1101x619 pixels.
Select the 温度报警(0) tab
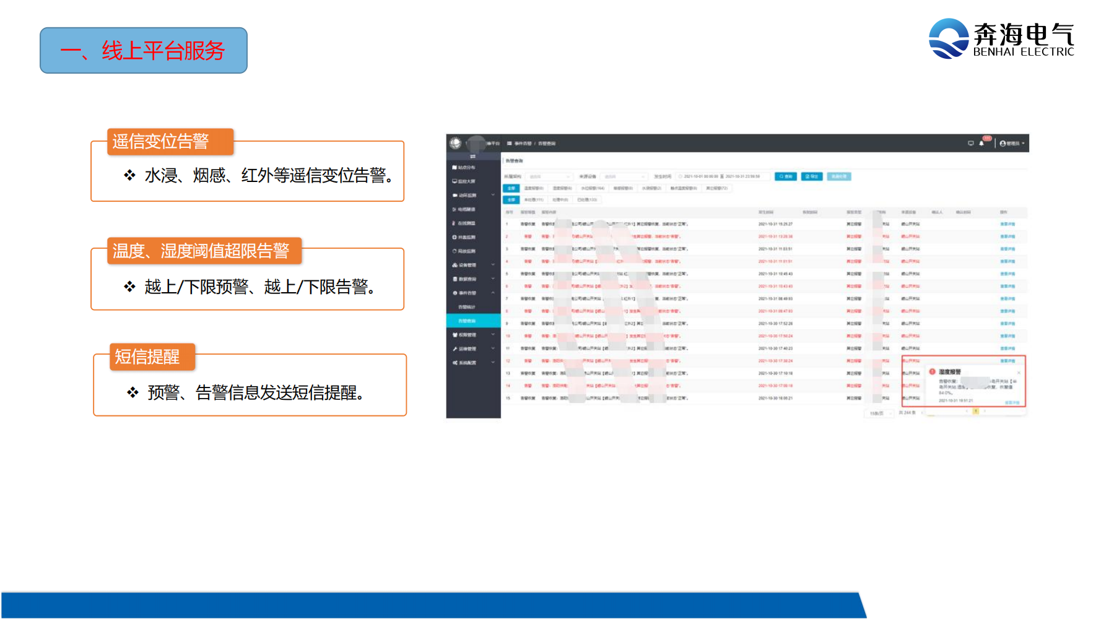click(534, 188)
